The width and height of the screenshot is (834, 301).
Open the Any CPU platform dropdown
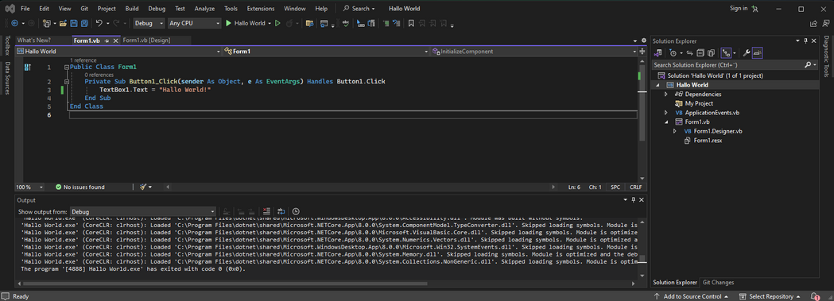pyautogui.click(x=194, y=23)
